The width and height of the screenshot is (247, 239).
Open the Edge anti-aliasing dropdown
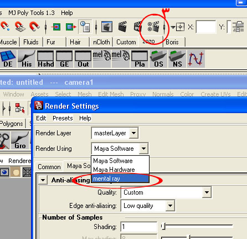(x=170, y=206)
